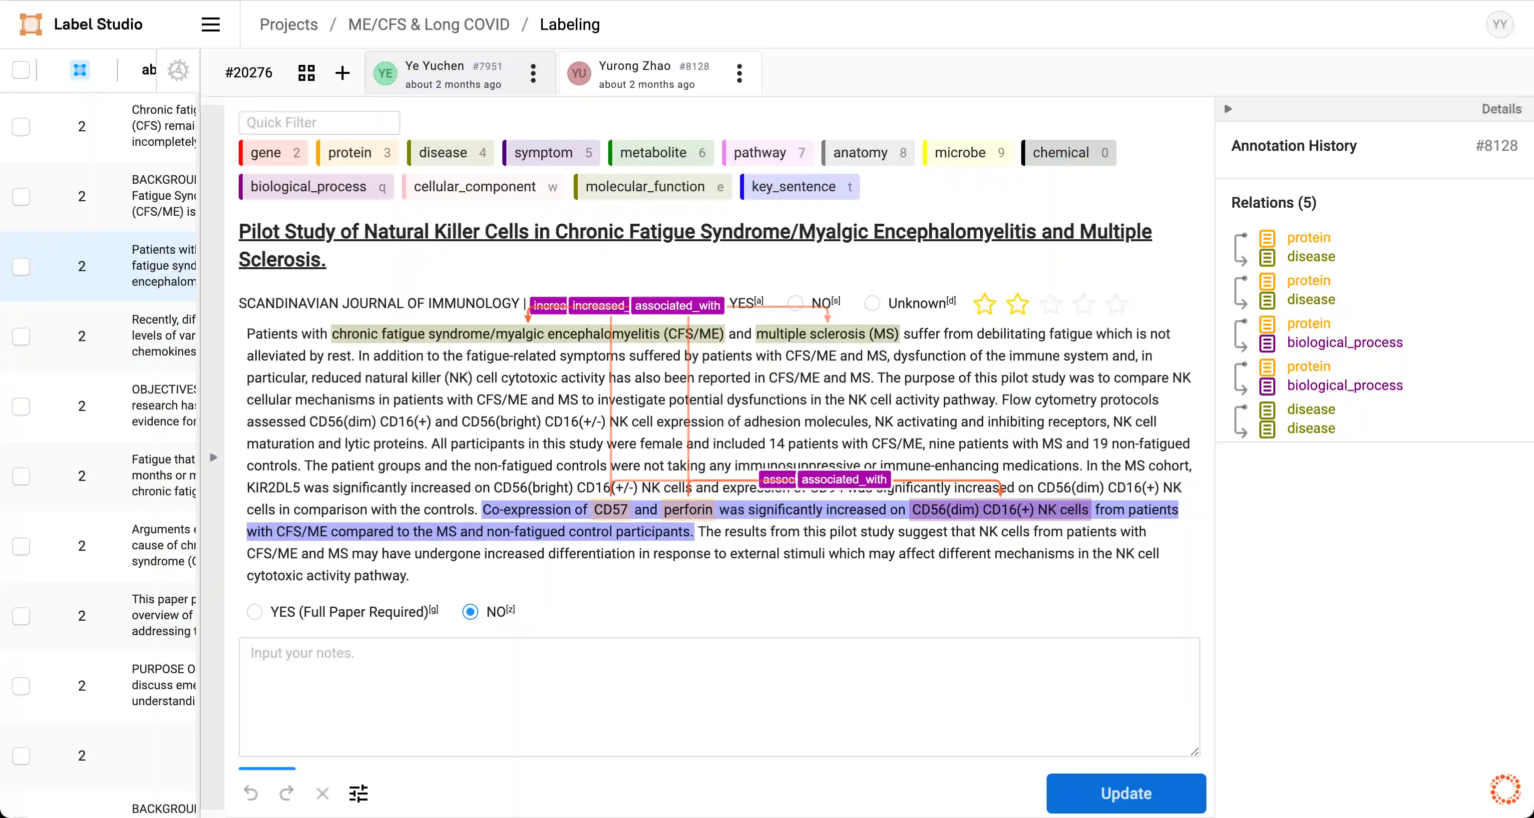Click the undo arrow icon
Screen dimensions: 1534x818
pos(251,793)
